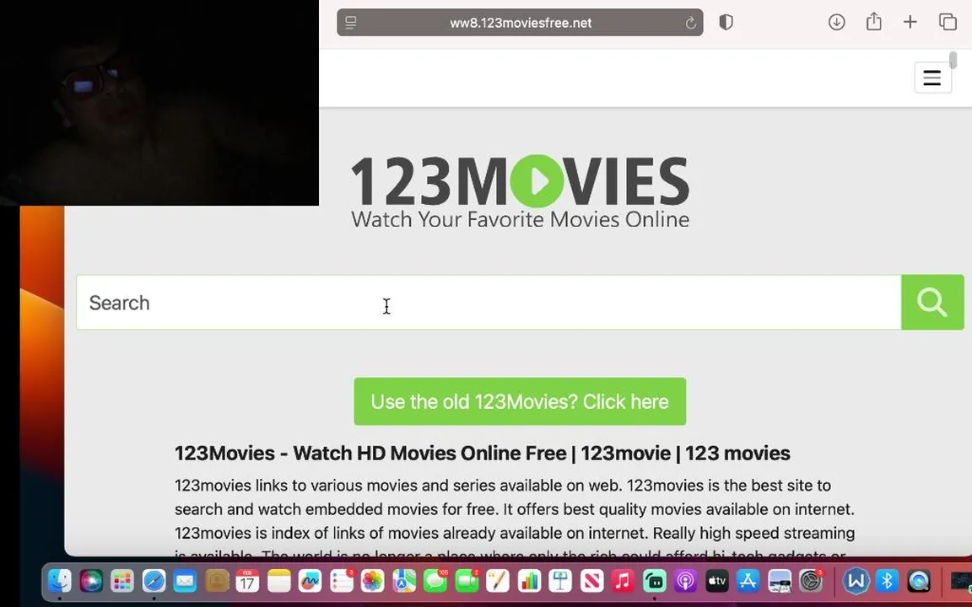The height and width of the screenshot is (607, 972).
Task: Open Apple TV in the Dock
Action: (x=717, y=581)
